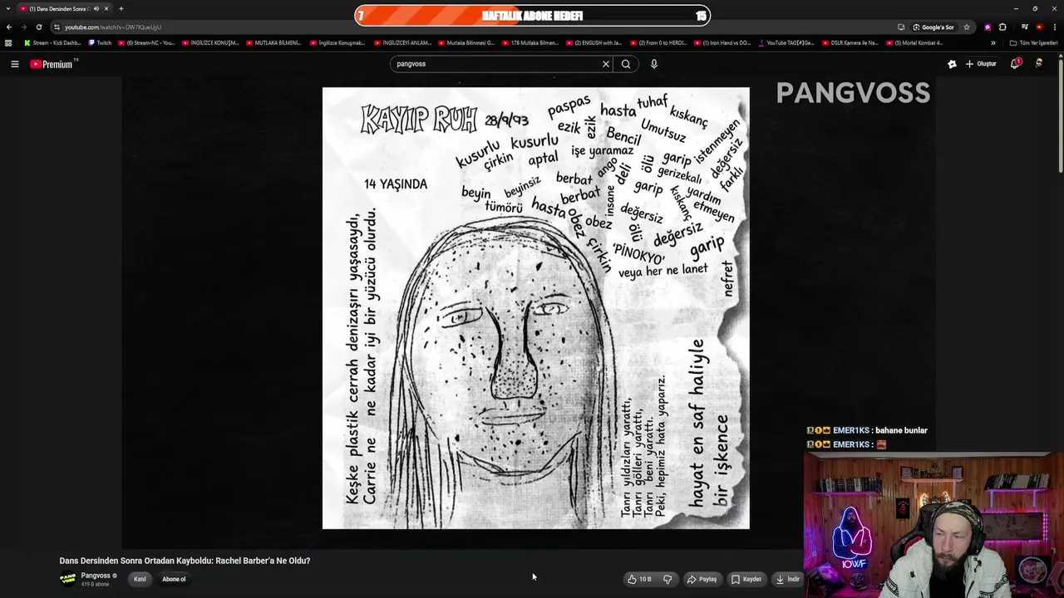Share the video via Paylaş

pyautogui.click(x=702, y=579)
